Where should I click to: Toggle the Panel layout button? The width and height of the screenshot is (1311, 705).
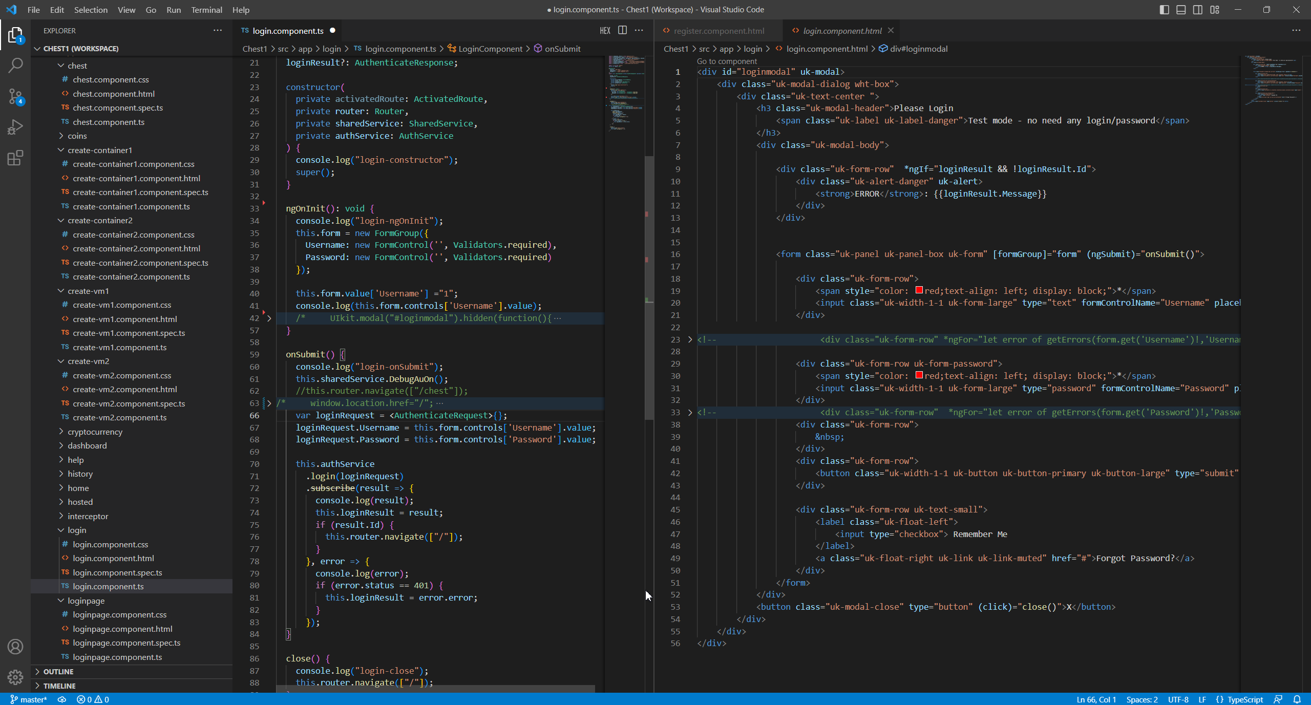(1181, 10)
